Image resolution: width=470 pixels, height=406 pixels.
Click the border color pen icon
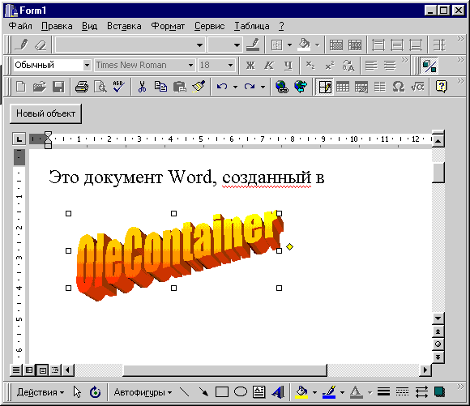coord(254,45)
